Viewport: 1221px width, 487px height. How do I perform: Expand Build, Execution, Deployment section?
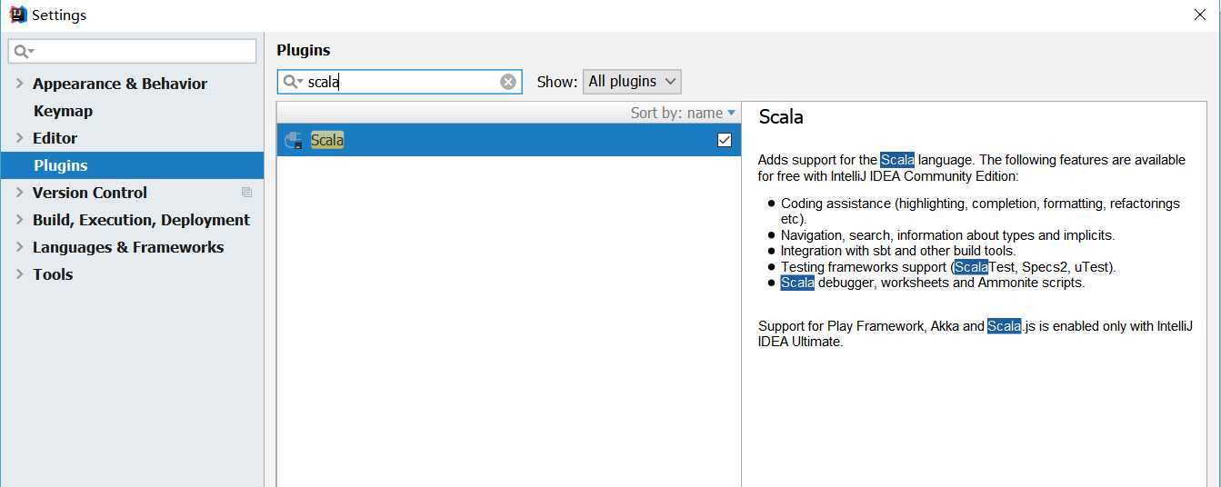tap(19, 220)
